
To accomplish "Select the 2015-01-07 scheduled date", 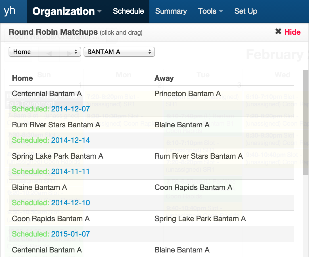I will click(70, 234).
